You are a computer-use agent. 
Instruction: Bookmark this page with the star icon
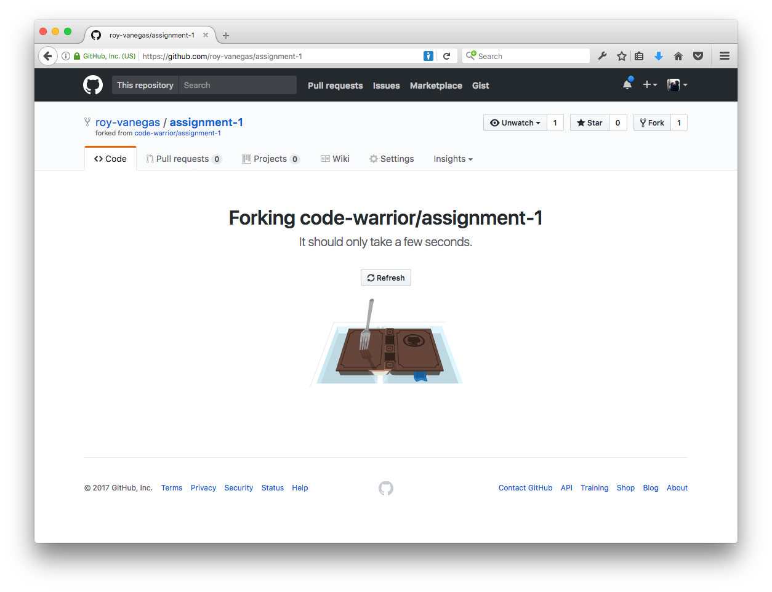click(622, 56)
